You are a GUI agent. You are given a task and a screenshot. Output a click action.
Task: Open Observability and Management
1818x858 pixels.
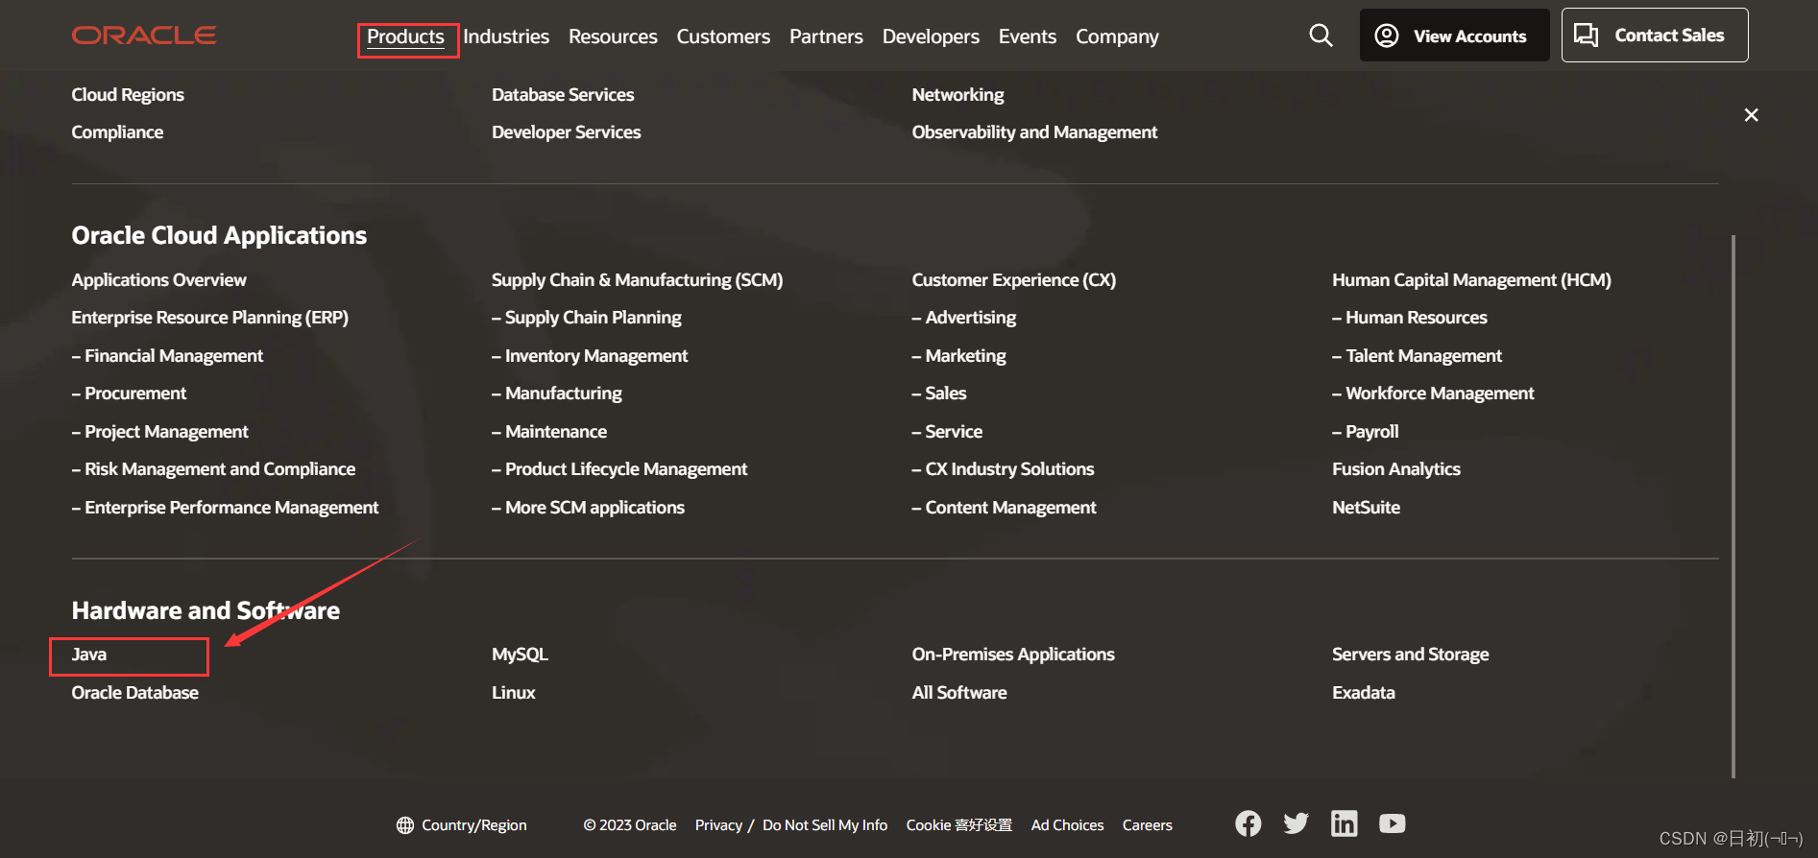[1034, 132]
